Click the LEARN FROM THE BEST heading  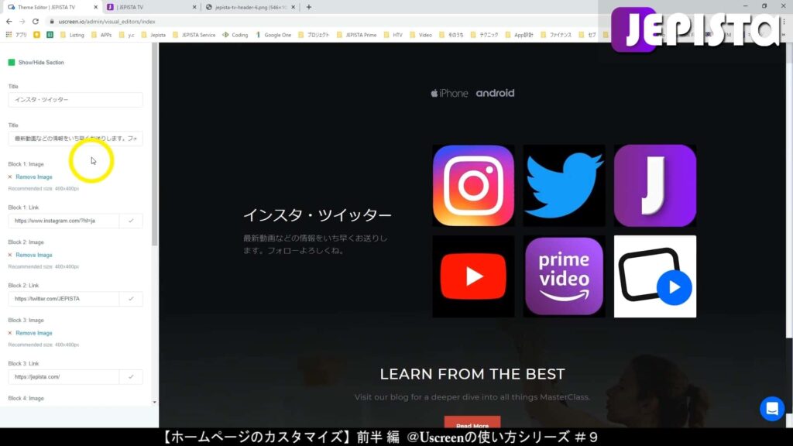(x=472, y=374)
